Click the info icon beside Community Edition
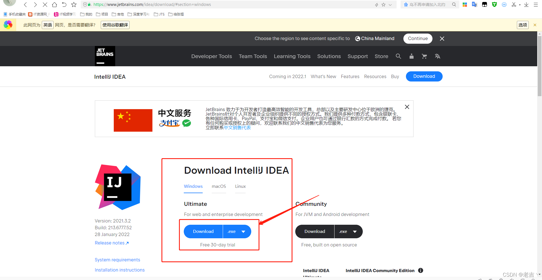Image resolution: width=542 pixels, height=280 pixels. [x=421, y=270]
